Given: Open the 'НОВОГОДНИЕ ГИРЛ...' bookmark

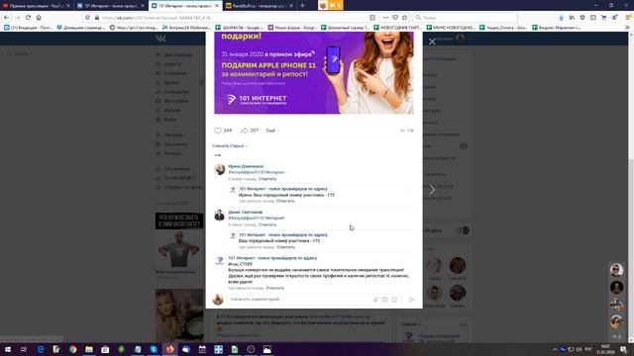Looking at the screenshot, I should click(x=398, y=28).
